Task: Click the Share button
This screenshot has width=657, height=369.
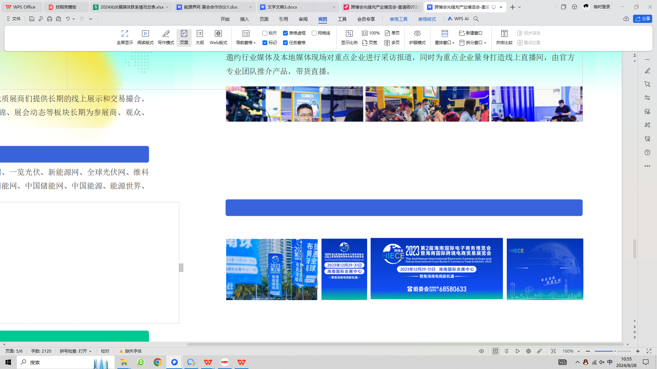Action: (642, 19)
